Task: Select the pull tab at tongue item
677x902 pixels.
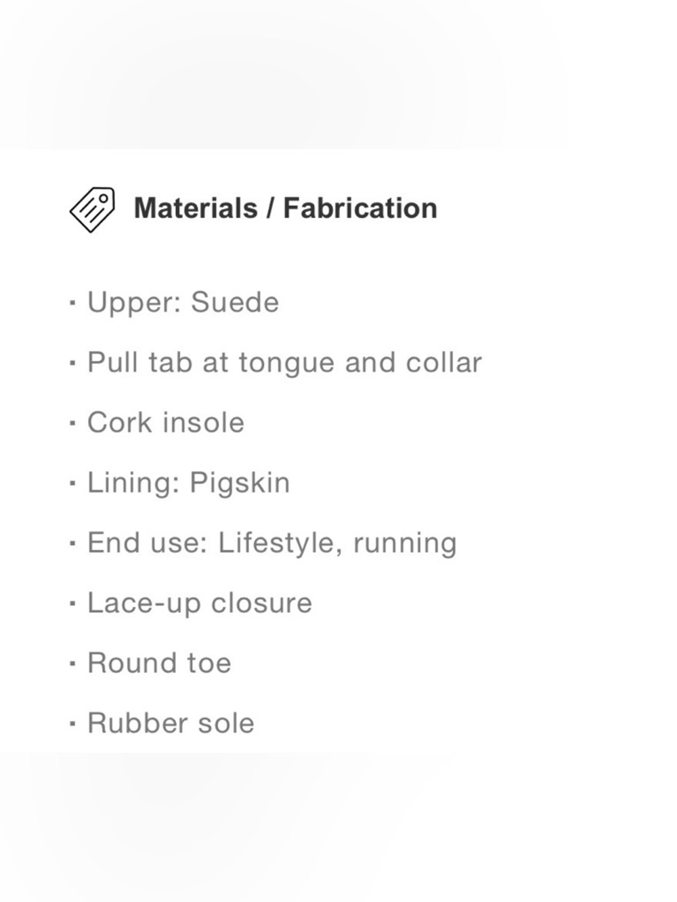Action: (x=284, y=363)
